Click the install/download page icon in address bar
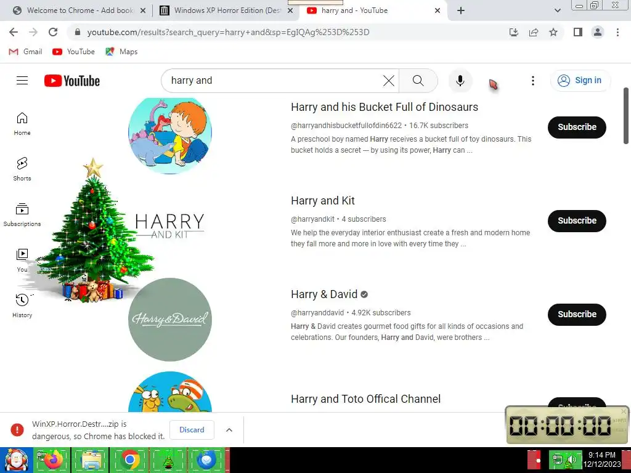Viewport: 631px width, 473px height. pos(514,32)
